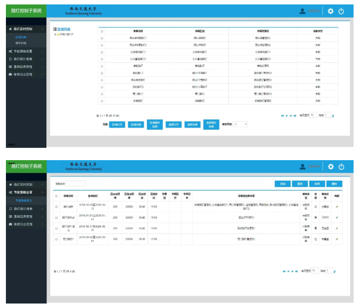This screenshot has height=305, width=358.
Task: Focus the 策略名称 search input field
Action: pos(75,184)
